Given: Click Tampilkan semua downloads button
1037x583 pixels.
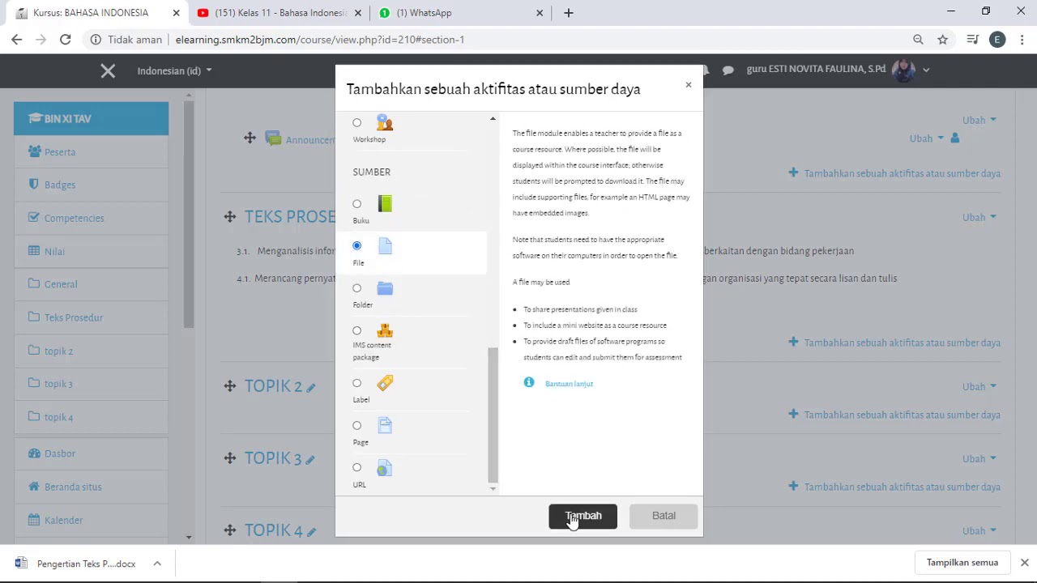Looking at the screenshot, I should click(x=962, y=563).
